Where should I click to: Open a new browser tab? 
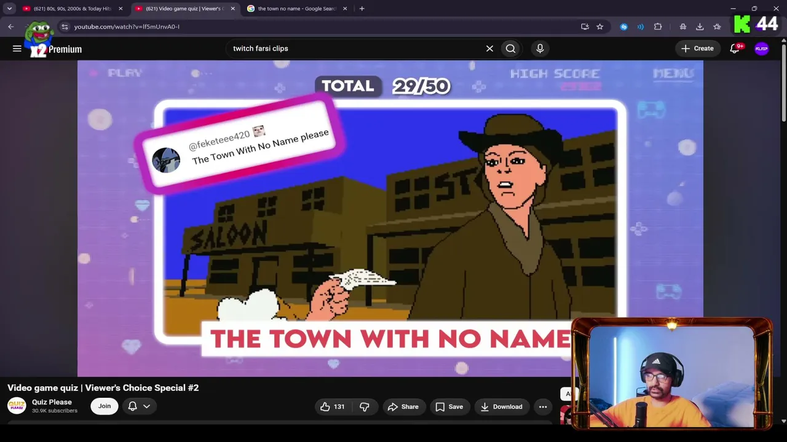point(362,9)
